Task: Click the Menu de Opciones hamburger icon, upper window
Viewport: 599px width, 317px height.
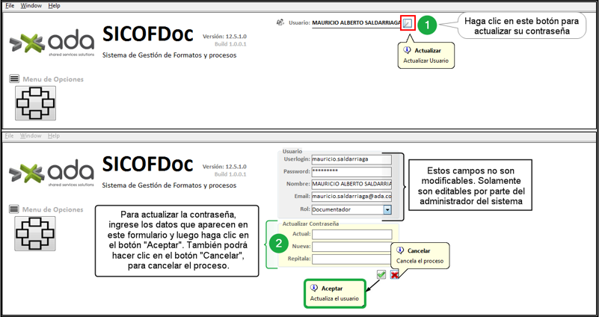Action: [14, 79]
